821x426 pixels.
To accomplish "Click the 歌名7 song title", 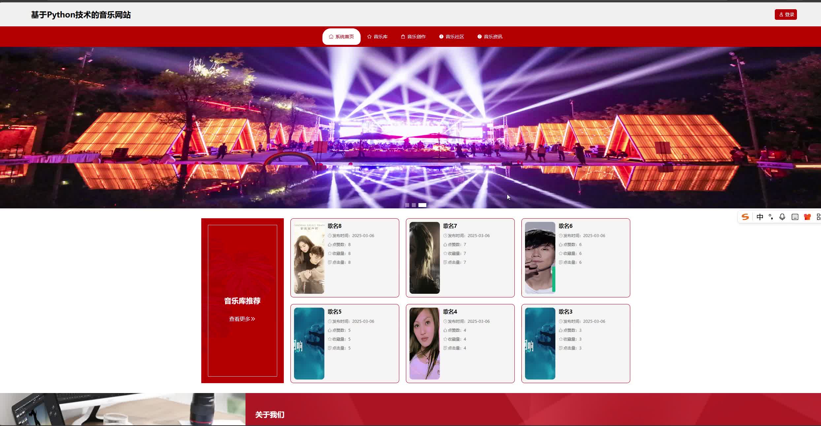I will coord(450,226).
